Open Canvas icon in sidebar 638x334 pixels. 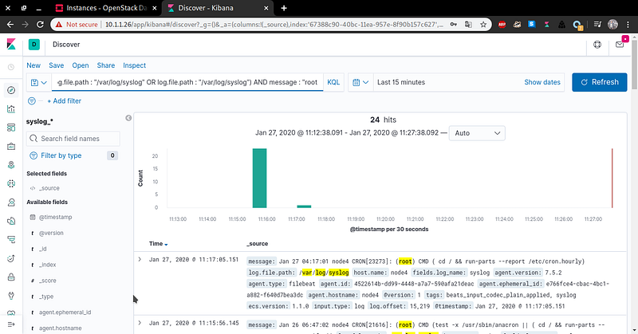click(11, 146)
